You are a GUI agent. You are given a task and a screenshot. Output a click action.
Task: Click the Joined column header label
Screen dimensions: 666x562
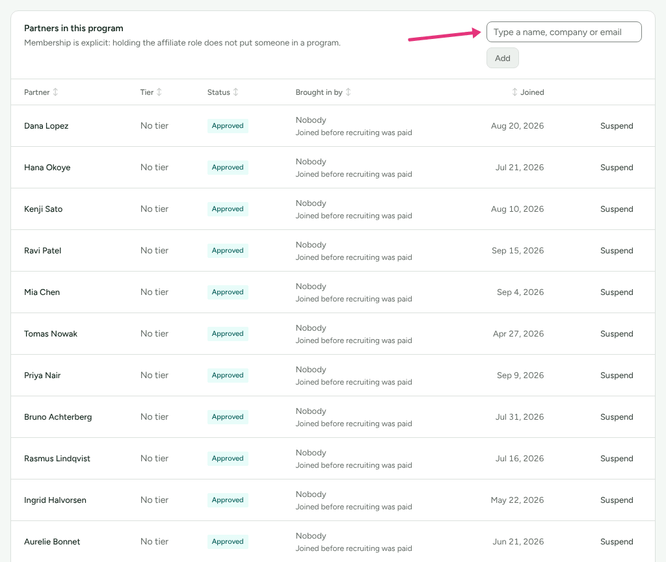(532, 92)
